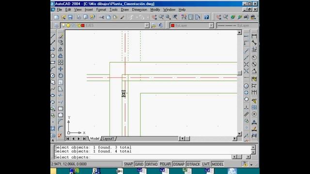The height and width of the screenshot is (174, 310).
Task: Click the drawing area scroll-down arrow
Action: pos(239,133)
